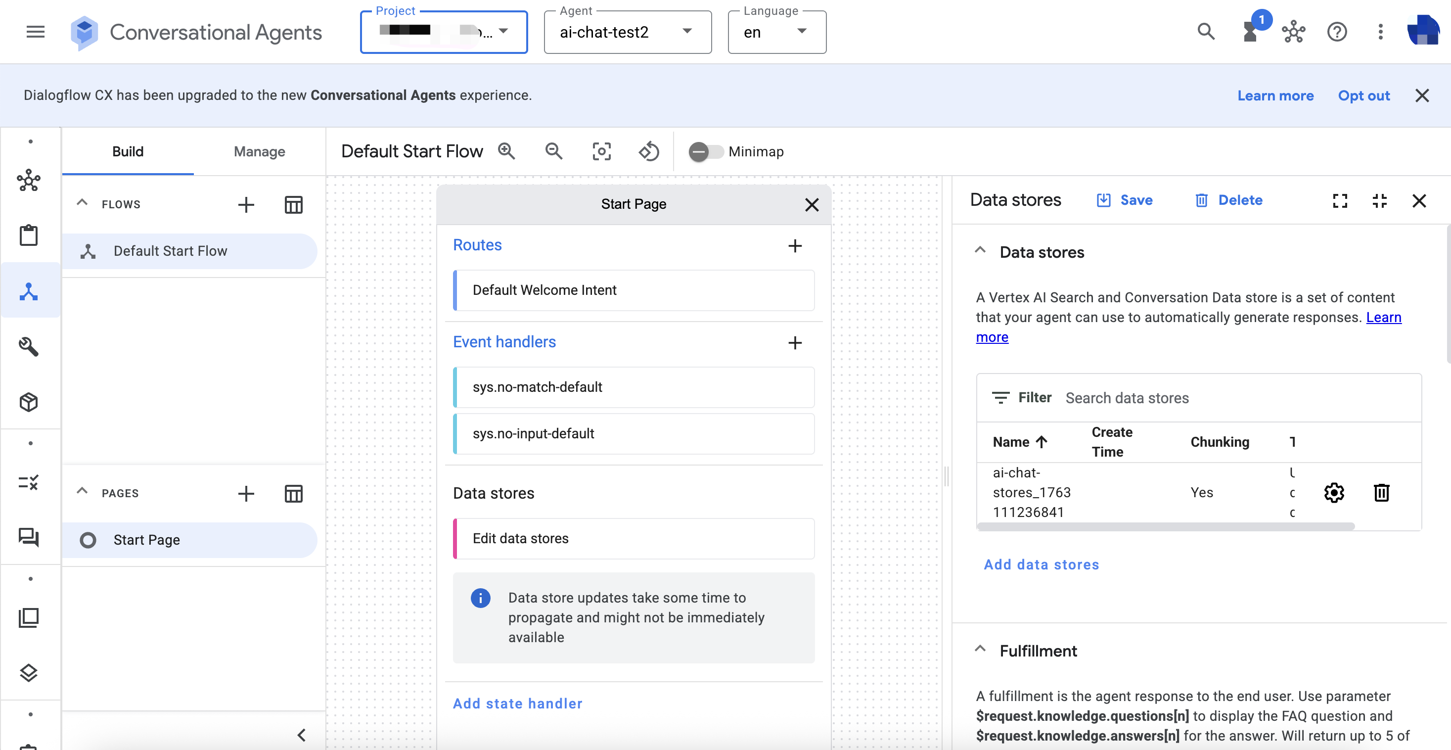Click the zoom out magnifier icon
Image resolution: width=1451 pixels, height=750 pixels.
pos(554,151)
